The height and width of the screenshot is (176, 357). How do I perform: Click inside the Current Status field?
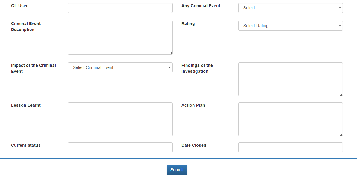pyautogui.click(x=120, y=147)
